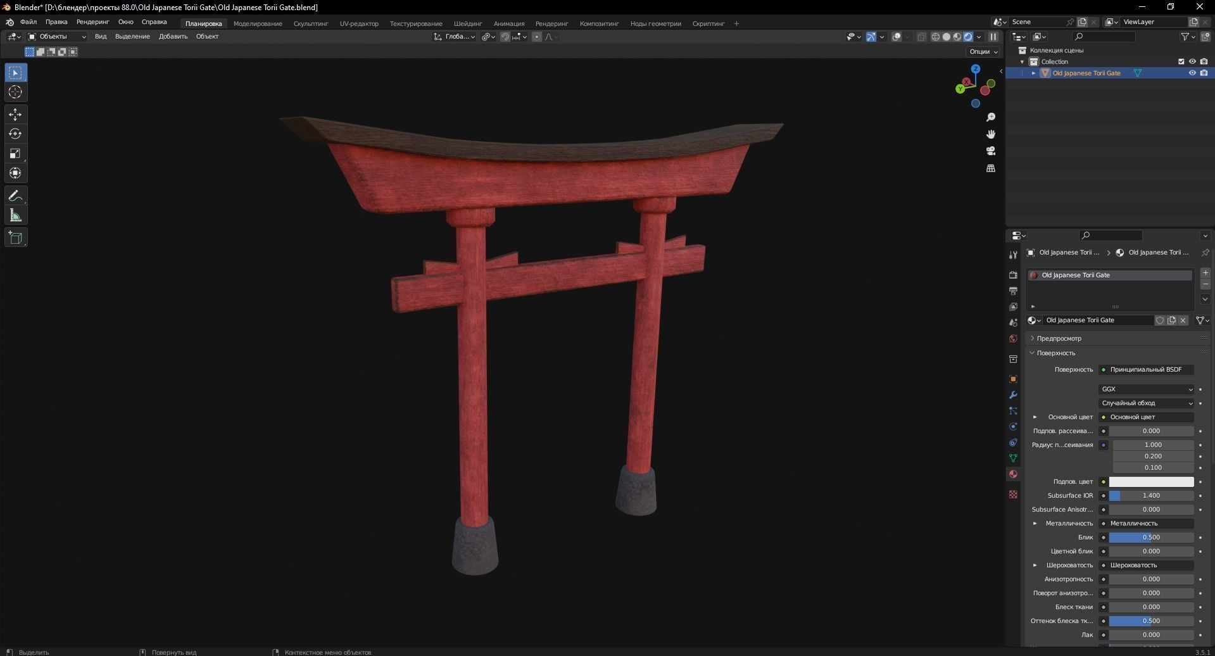Pause viewport render preview
This screenshot has height=656, width=1215.
coord(993,37)
